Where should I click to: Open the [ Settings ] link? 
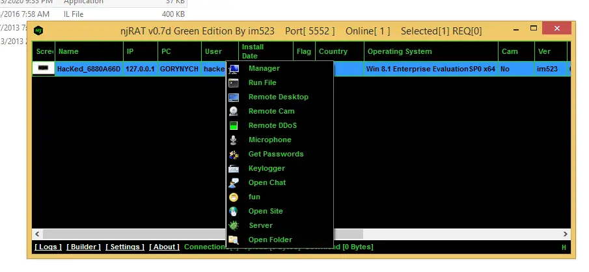click(x=125, y=247)
